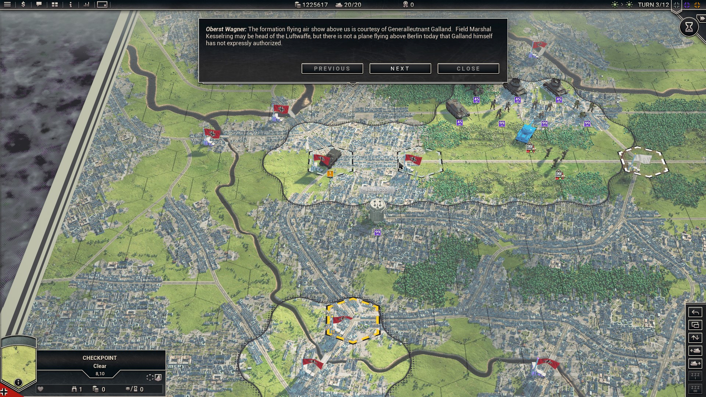The image size is (706, 397).
Task: Click the TURN 3/12 indicator
Action: 653,5
